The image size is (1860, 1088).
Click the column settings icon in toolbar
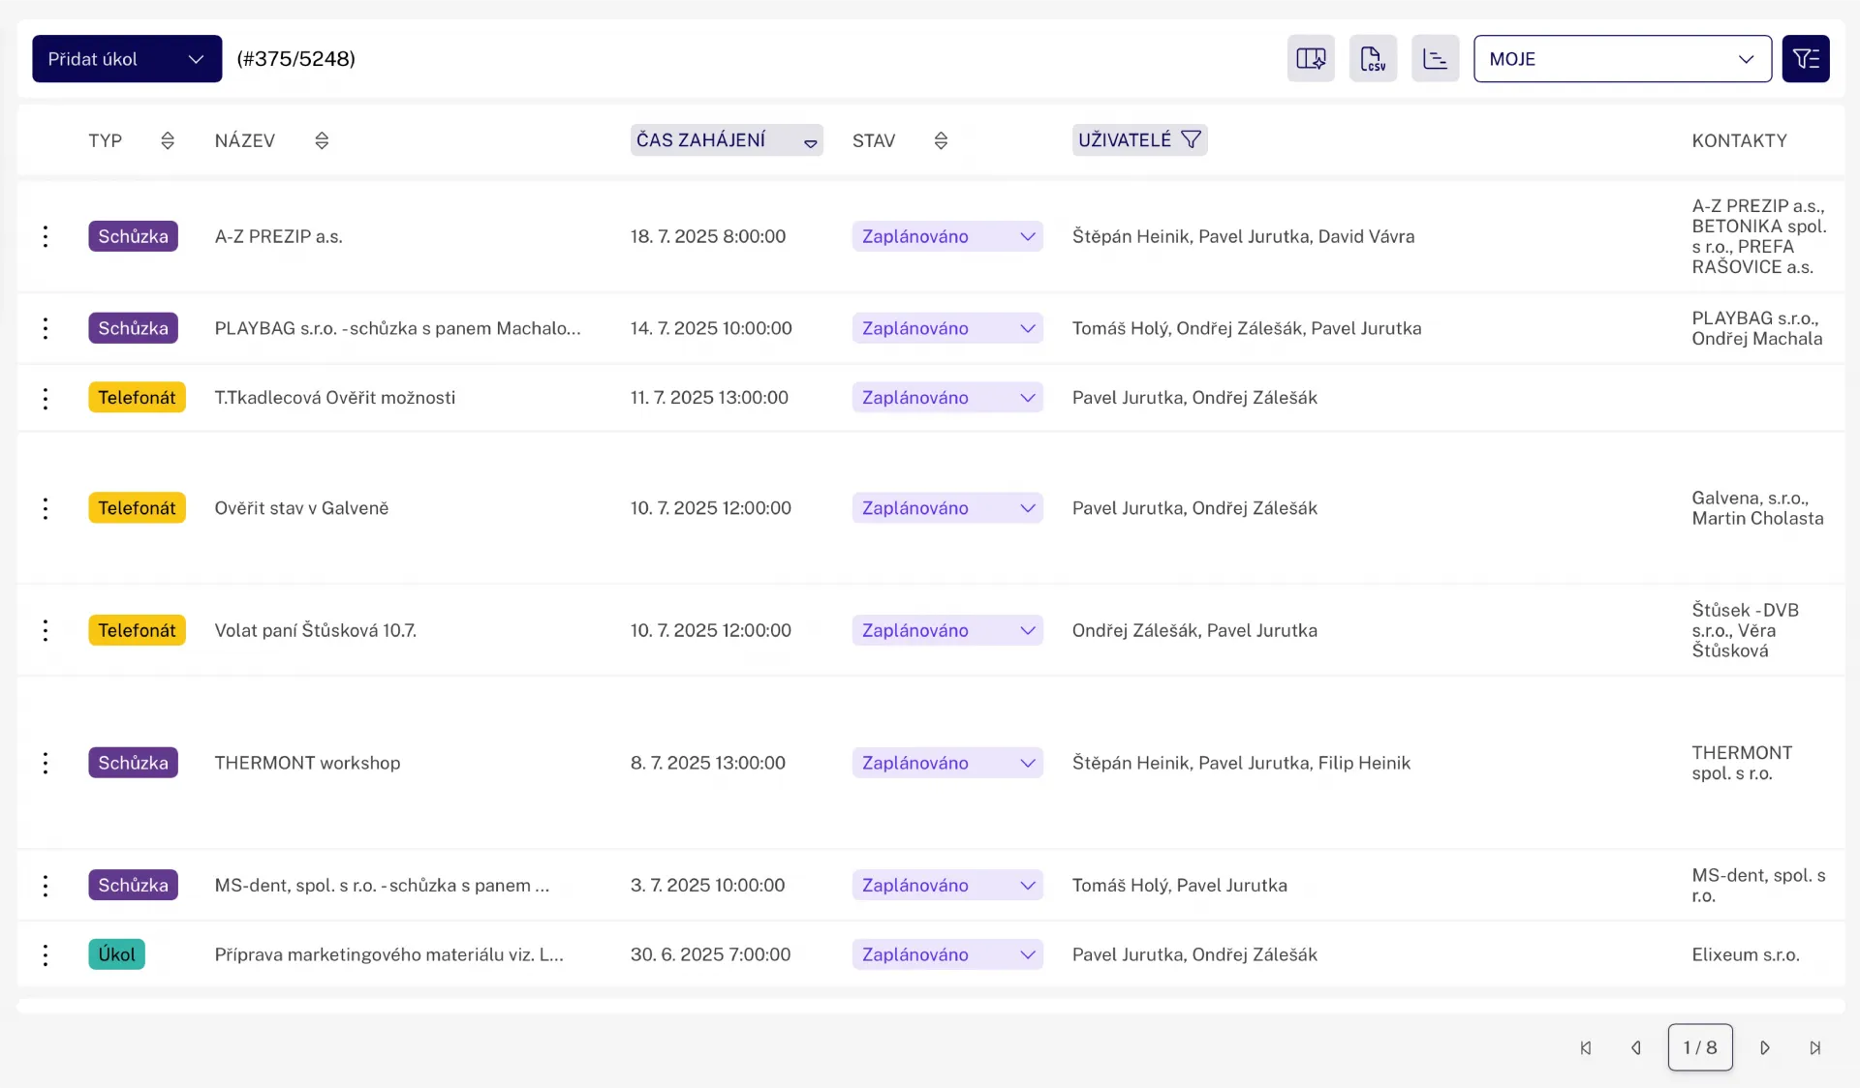(x=1311, y=59)
